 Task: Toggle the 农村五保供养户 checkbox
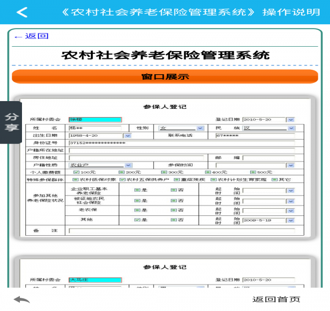122,180
